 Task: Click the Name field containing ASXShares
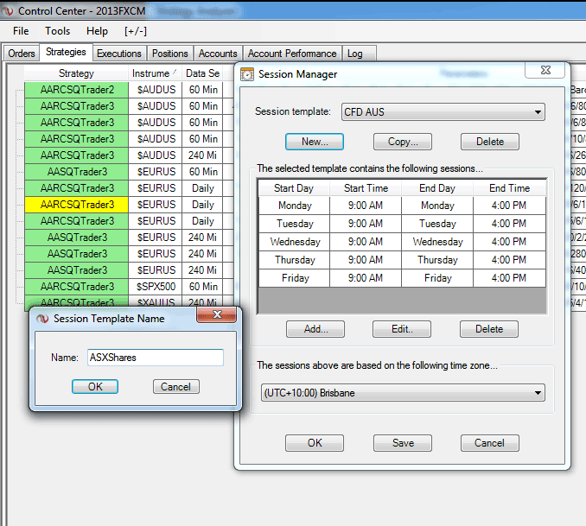pyautogui.click(x=156, y=358)
